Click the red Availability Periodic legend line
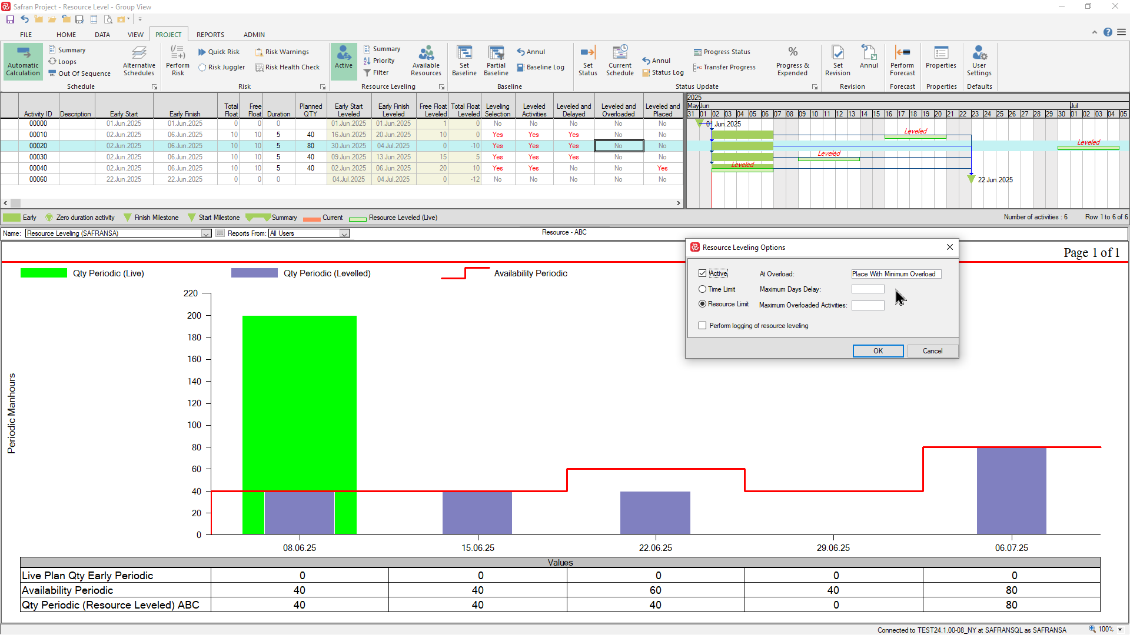 pyautogui.click(x=465, y=273)
